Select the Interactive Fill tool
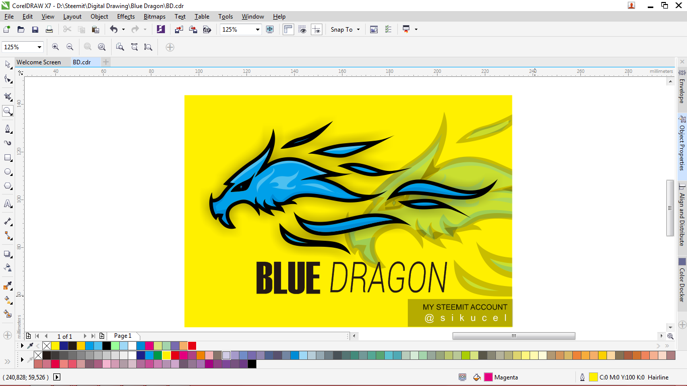This screenshot has width=687, height=386. pos(8,300)
